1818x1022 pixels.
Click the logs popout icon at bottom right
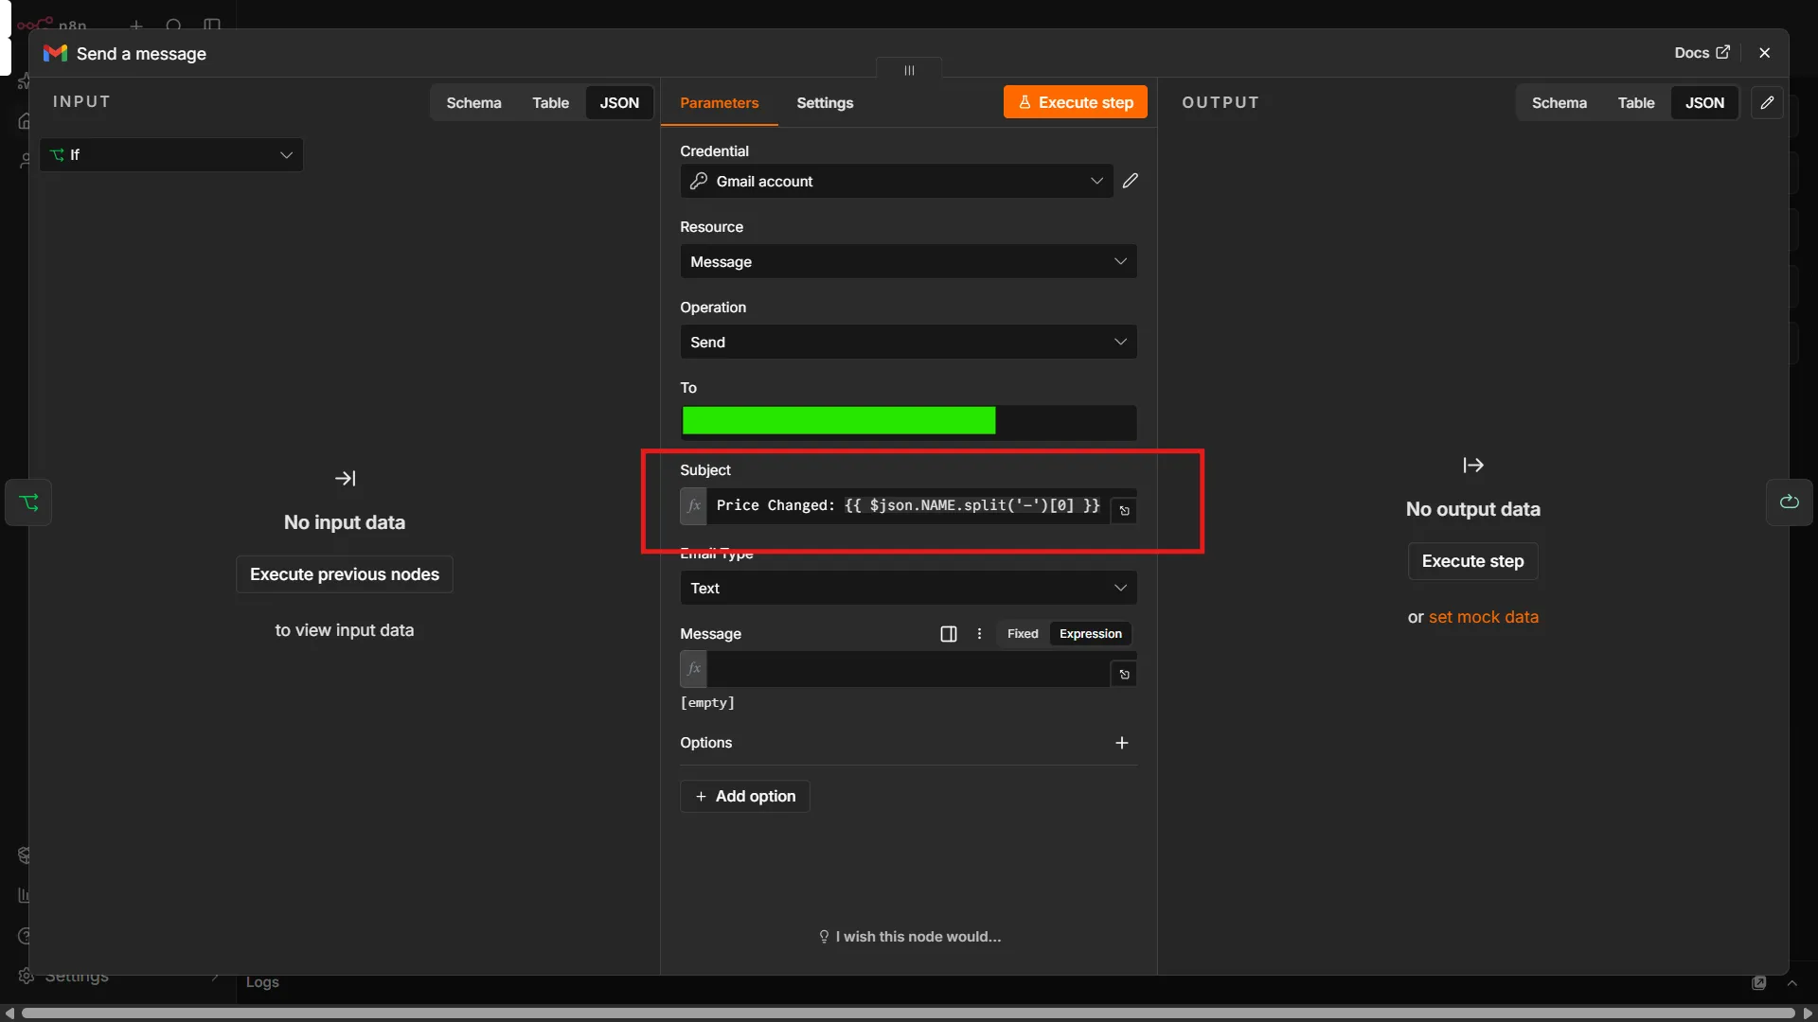pyautogui.click(x=1758, y=983)
